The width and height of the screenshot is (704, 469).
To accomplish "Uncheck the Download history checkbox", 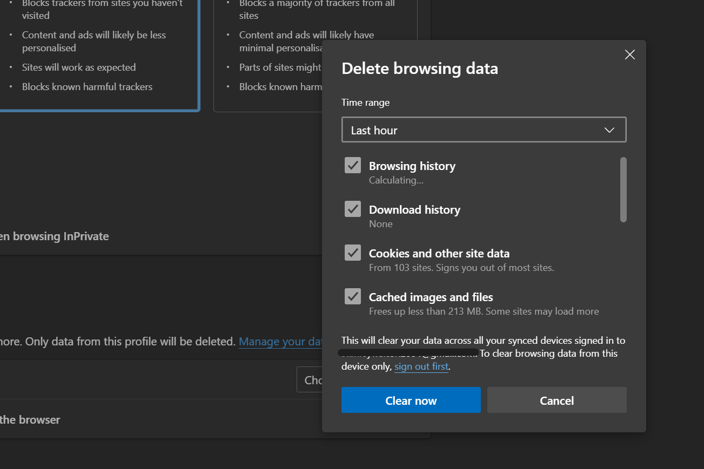I will coord(353,209).
